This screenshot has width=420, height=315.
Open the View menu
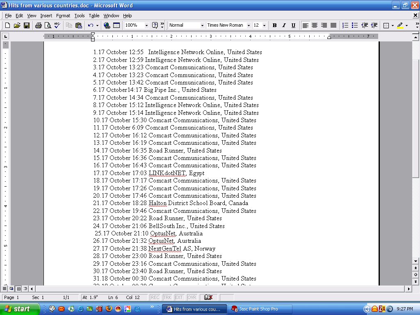[32, 16]
